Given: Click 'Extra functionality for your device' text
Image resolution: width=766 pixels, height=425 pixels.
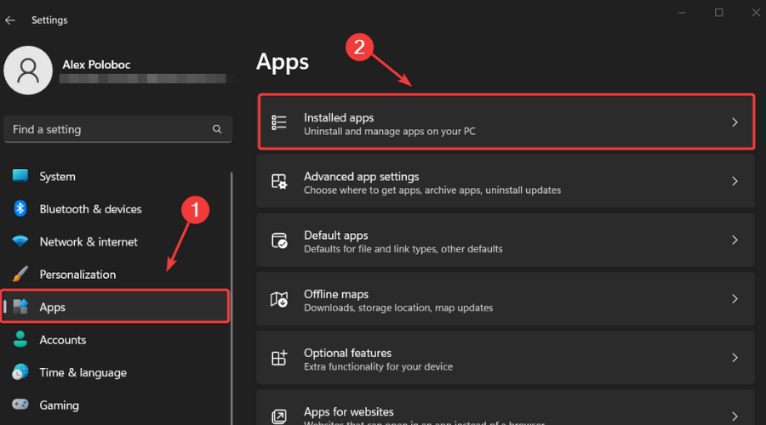Looking at the screenshot, I should click(x=378, y=366).
